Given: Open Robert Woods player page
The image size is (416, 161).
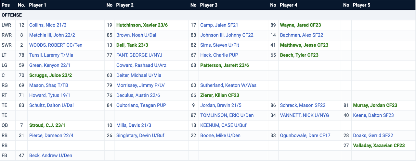Looking at the screenshot, I should point(56,45).
